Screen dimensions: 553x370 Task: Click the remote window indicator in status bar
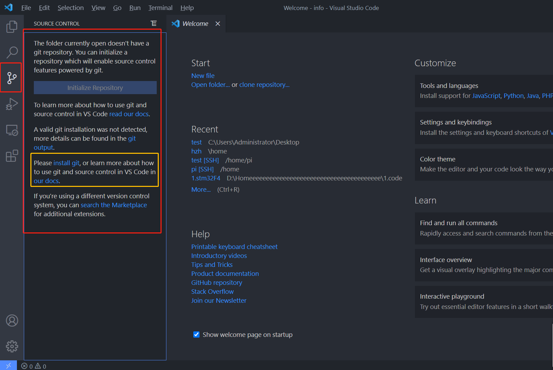coord(8,366)
